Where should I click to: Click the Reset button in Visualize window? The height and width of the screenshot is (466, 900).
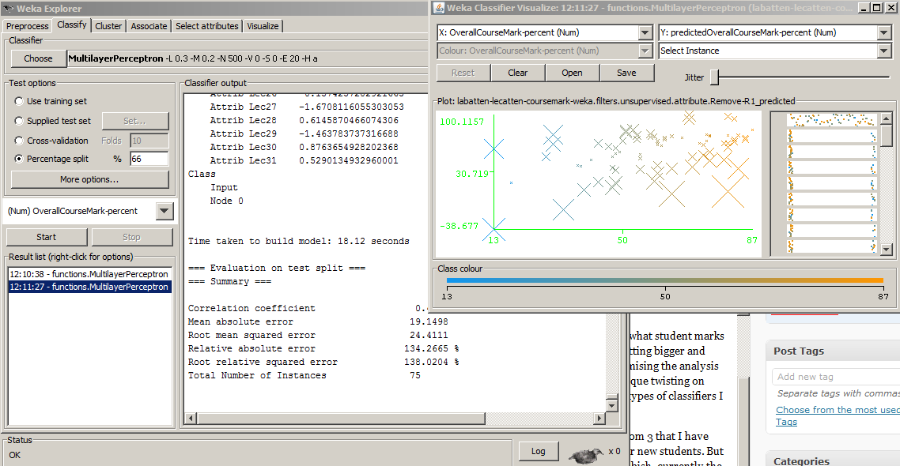(x=463, y=73)
